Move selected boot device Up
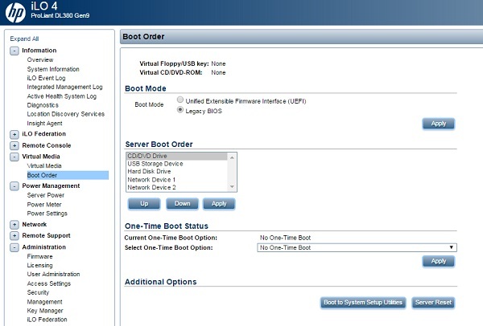 pyautogui.click(x=144, y=204)
